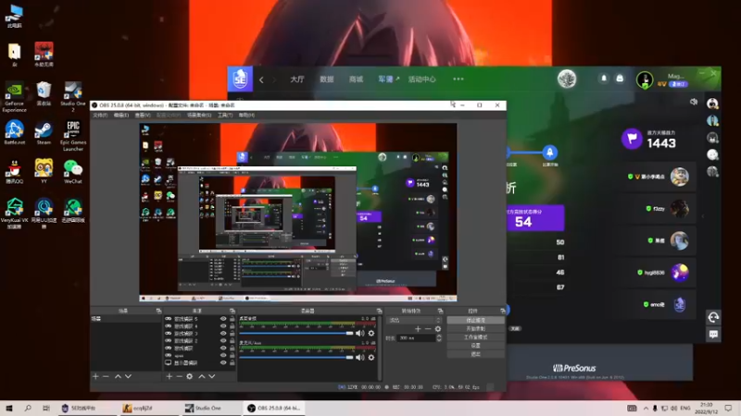The height and width of the screenshot is (416, 741).
Task: Adjust the transition duration stepper
Action: pyautogui.click(x=439, y=338)
